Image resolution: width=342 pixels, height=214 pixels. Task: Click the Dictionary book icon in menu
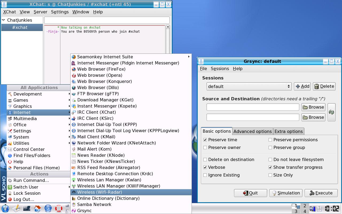tap(74, 198)
